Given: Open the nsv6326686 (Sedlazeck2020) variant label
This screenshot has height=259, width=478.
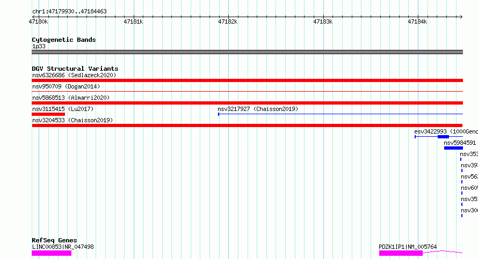Looking at the screenshot, I should coord(74,75).
